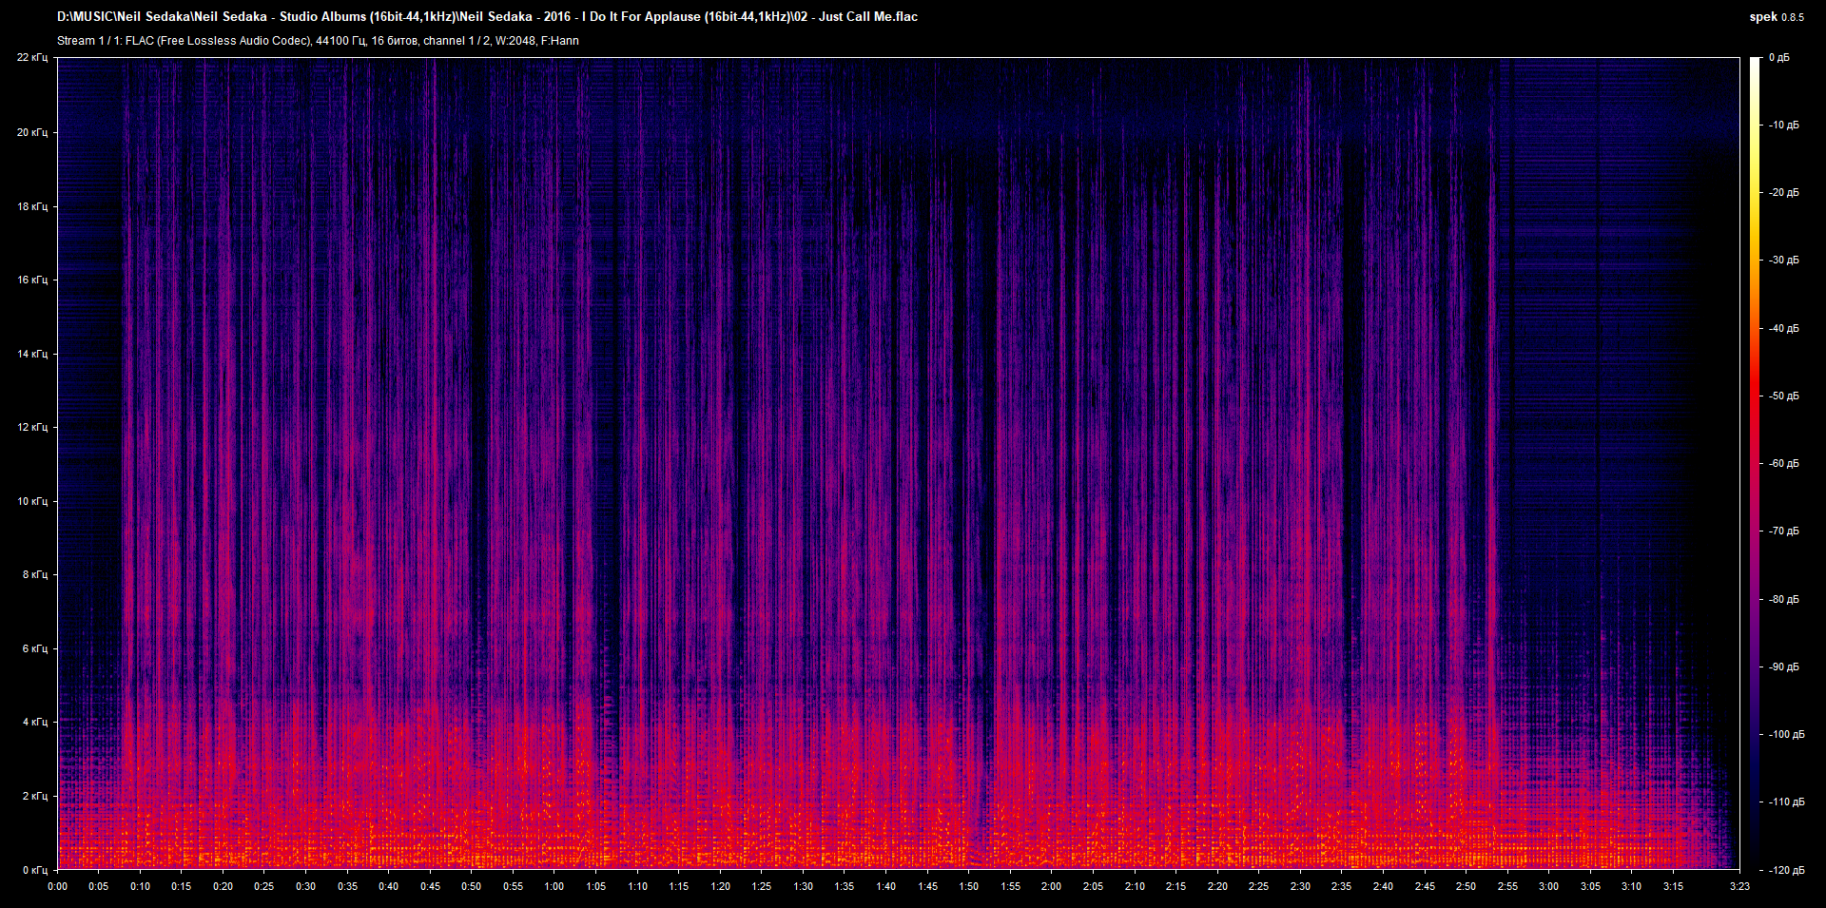This screenshot has height=908, width=1826.
Task: Click the 18 кГц frequency axis label
Action: click(32, 206)
